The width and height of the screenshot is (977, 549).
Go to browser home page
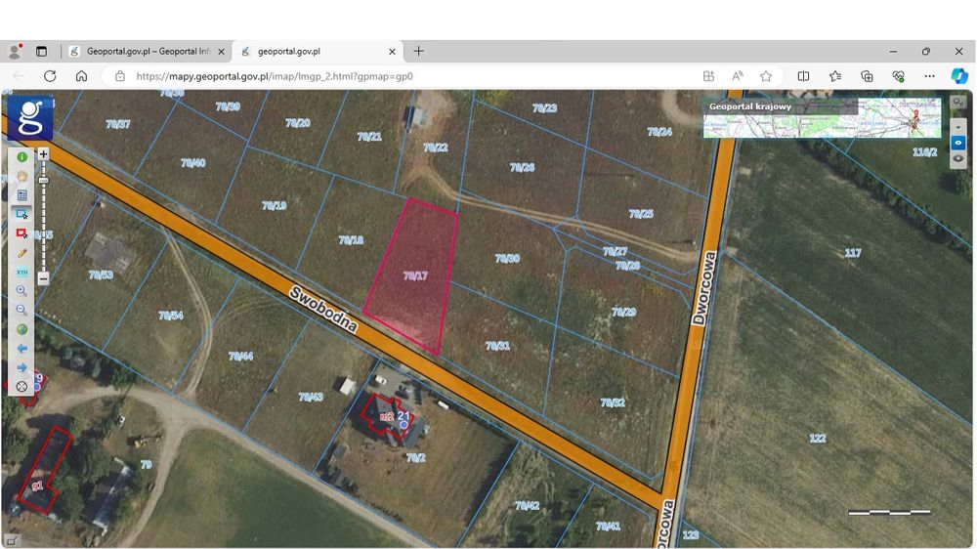coord(82,76)
